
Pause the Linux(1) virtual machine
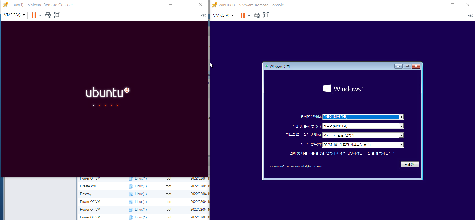tap(34, 15)
